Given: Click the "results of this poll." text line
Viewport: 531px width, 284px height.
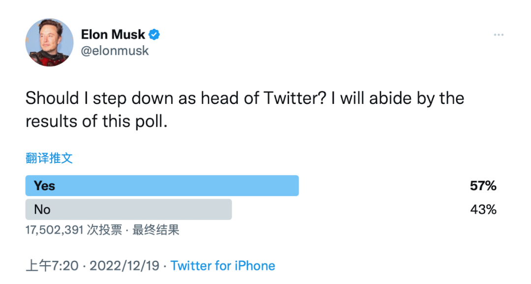Looking at the screenshot, I should pyautogui.click(x=97, y=121).
